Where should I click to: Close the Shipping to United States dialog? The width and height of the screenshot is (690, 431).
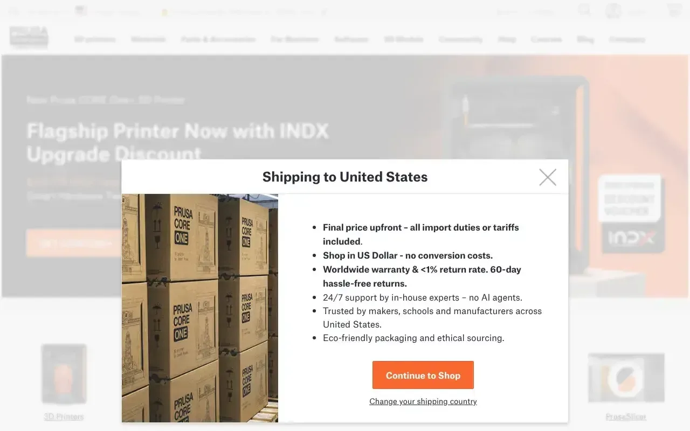pyautogui.click(x=548, y=177)
